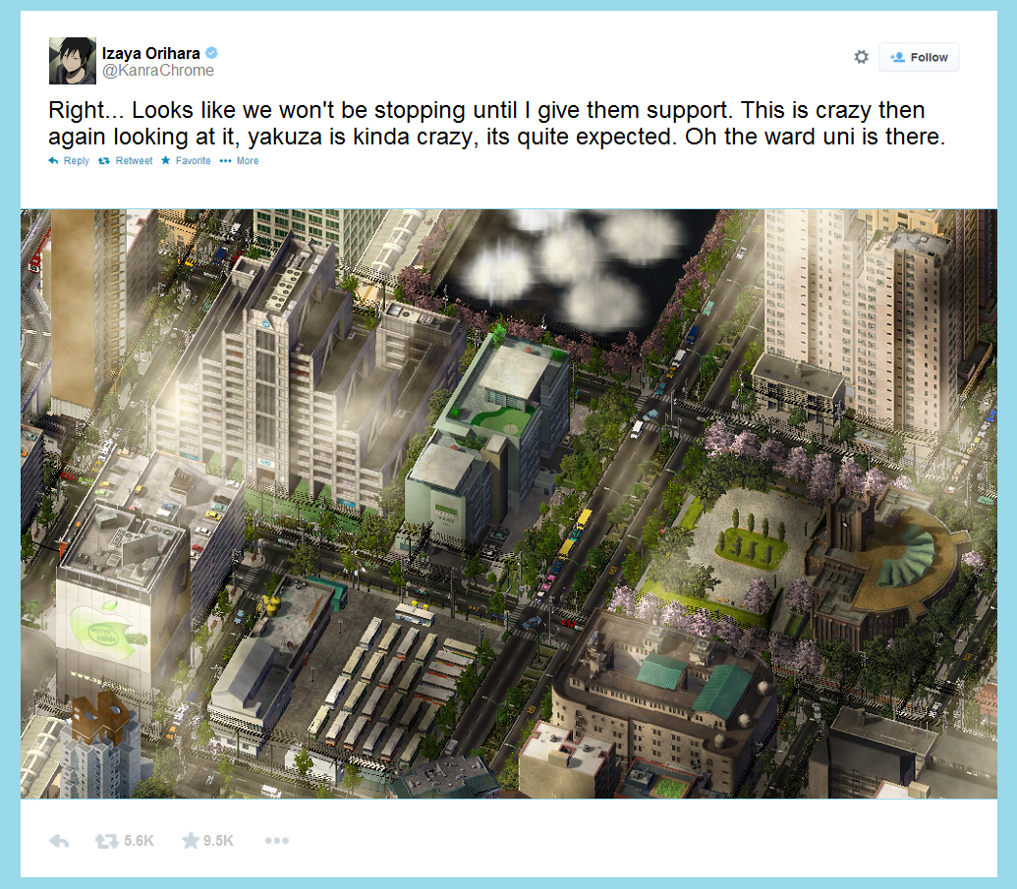
Task: Select the Favorite text link
Action: pos(194,161)
